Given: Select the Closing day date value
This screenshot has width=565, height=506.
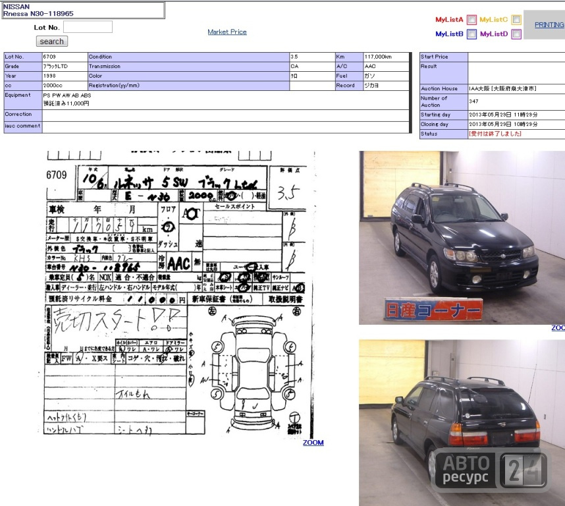Looking at the screenshot, I should tap(503, 125).
